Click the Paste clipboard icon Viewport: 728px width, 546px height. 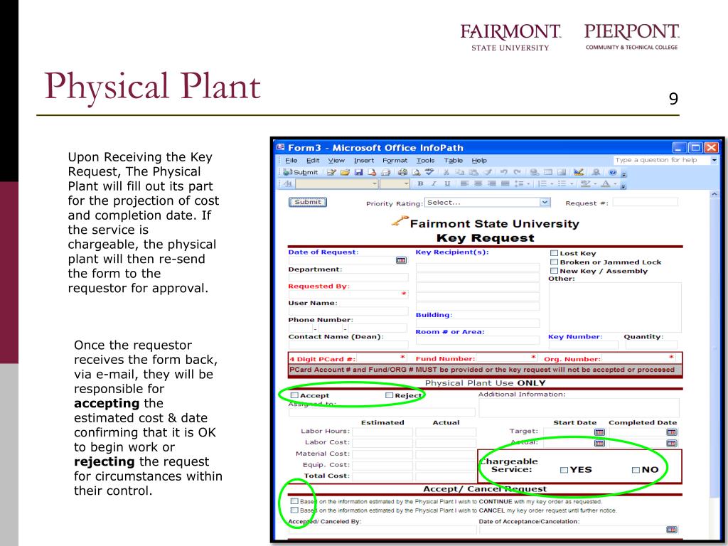(x=473, y=172)
